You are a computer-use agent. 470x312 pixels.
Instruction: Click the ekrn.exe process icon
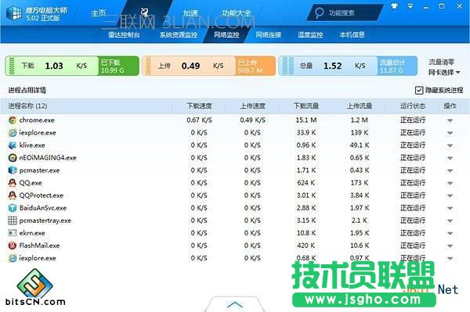[x=13, y=233]
